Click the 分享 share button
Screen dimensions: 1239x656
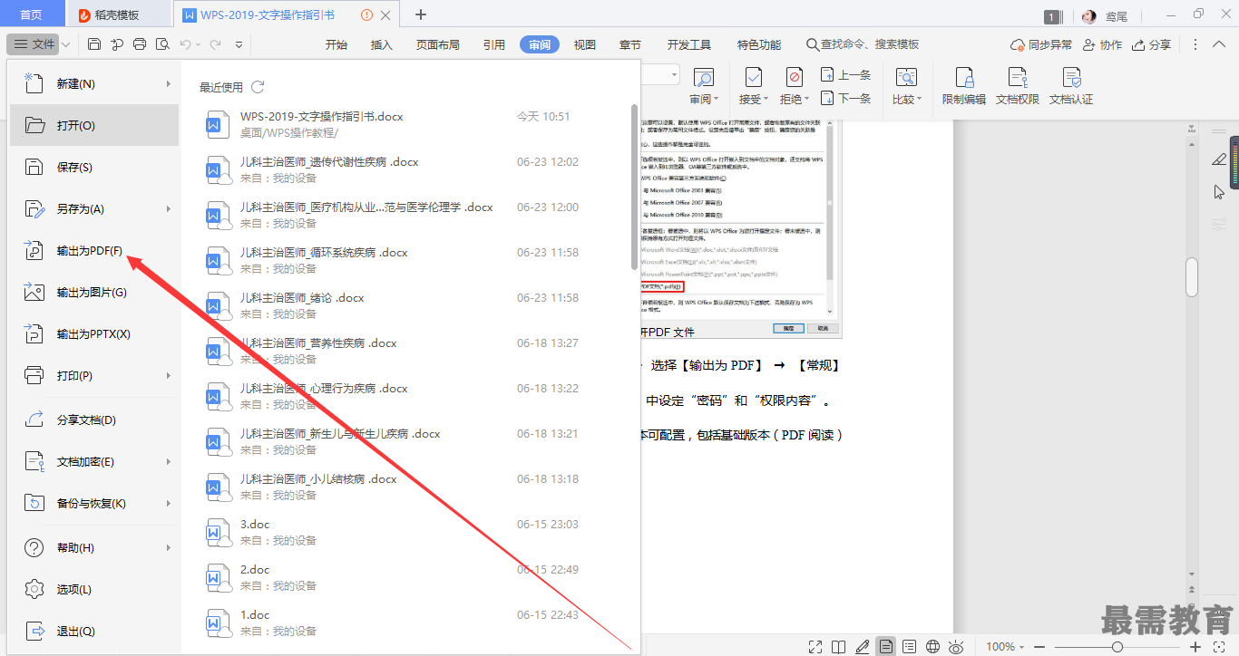pyautogui.click(x=1151, y=44)
